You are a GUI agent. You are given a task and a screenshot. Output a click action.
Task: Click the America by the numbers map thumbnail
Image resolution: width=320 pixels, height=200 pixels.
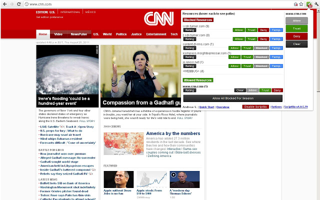(123, 143)
